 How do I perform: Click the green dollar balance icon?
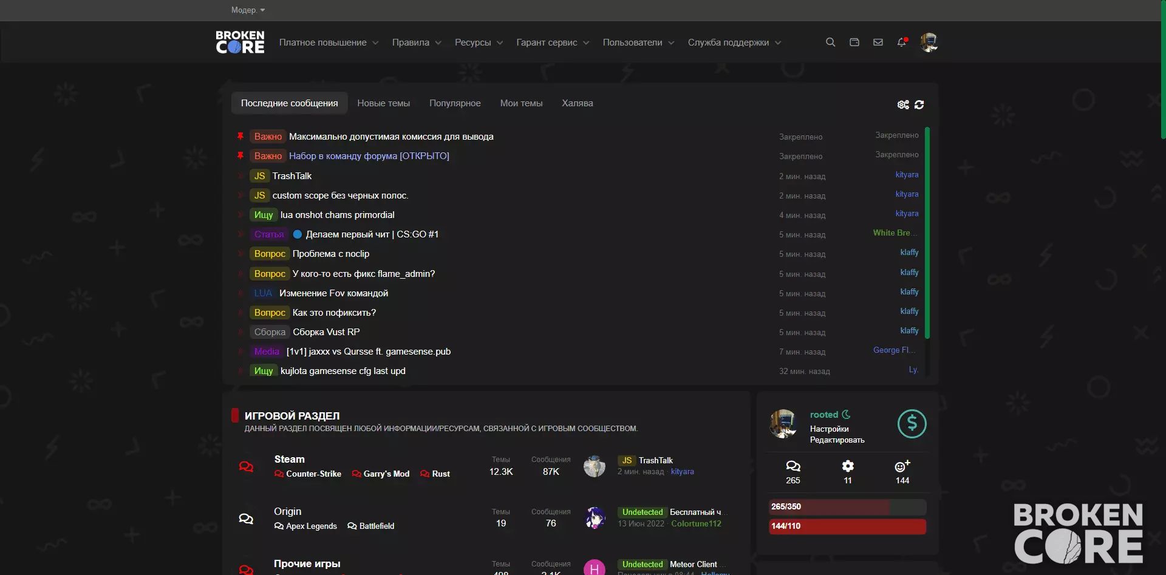point(912,424)
